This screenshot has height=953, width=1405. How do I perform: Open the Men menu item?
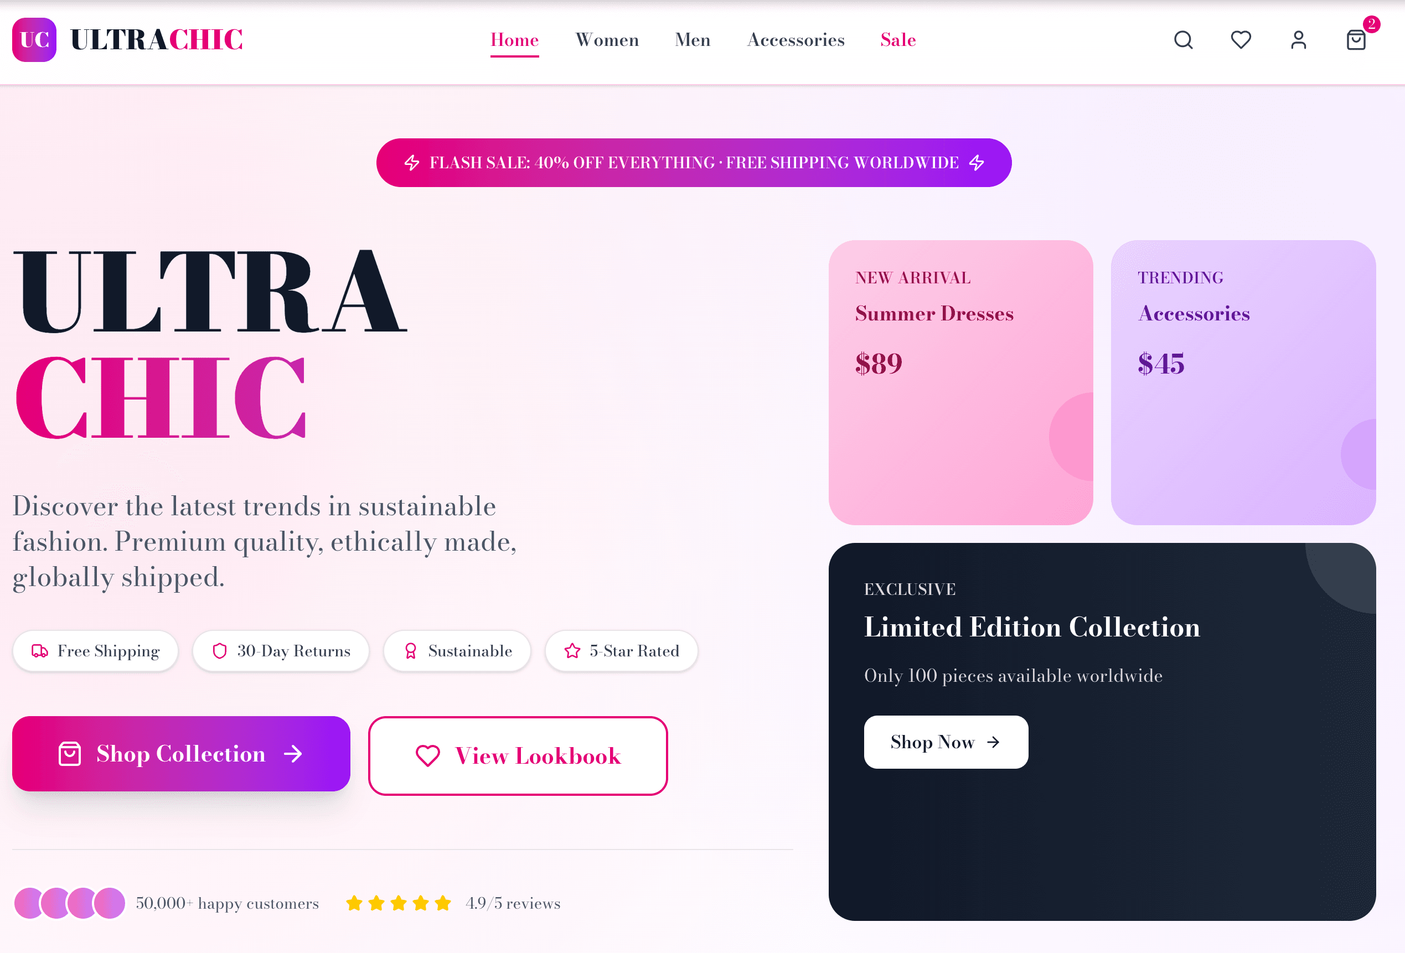point(692,40)
